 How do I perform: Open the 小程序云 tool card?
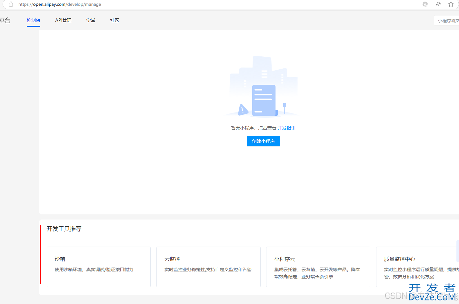point(318,267)
